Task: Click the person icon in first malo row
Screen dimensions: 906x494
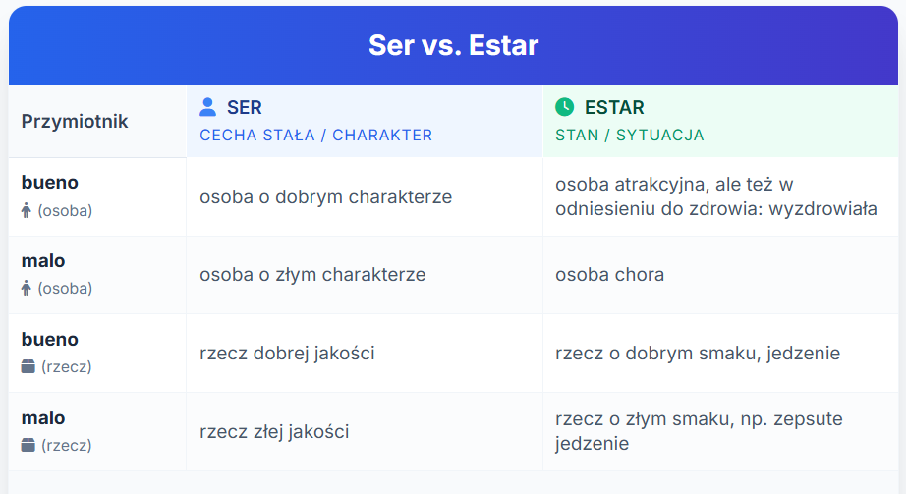Action: tap(26, 288)
